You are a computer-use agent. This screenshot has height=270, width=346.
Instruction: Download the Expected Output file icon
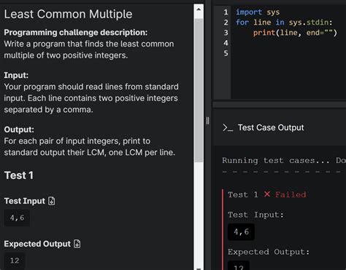pyautogui.click(x=77, y=244)
